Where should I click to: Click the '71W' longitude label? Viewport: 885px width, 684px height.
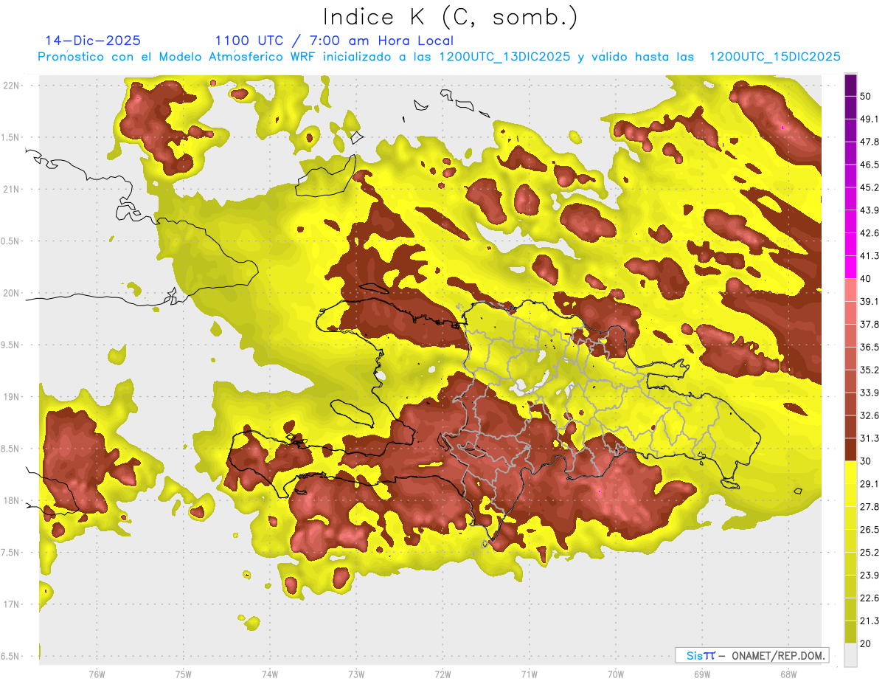(x=529, y=674)
